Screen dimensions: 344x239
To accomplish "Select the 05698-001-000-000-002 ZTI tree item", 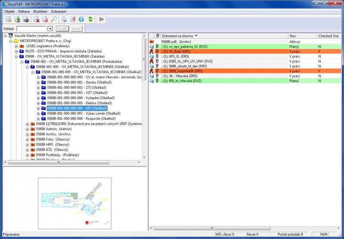I will tap(77, 88).
